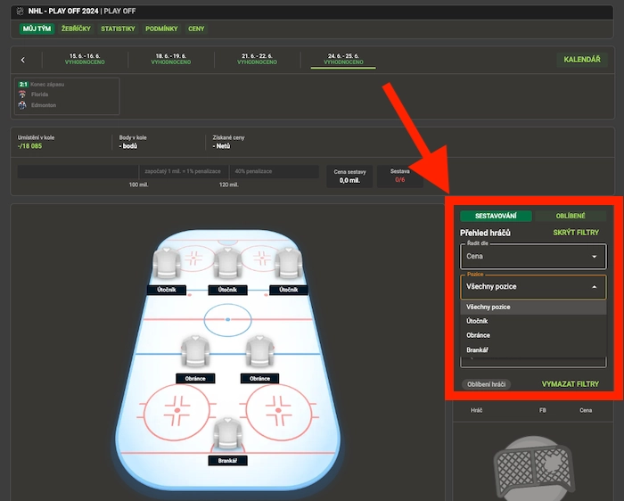Viewport: 624px width, 501px height.
Task: Go to previous rounds with back arrow
Action: tap(23, 61)
